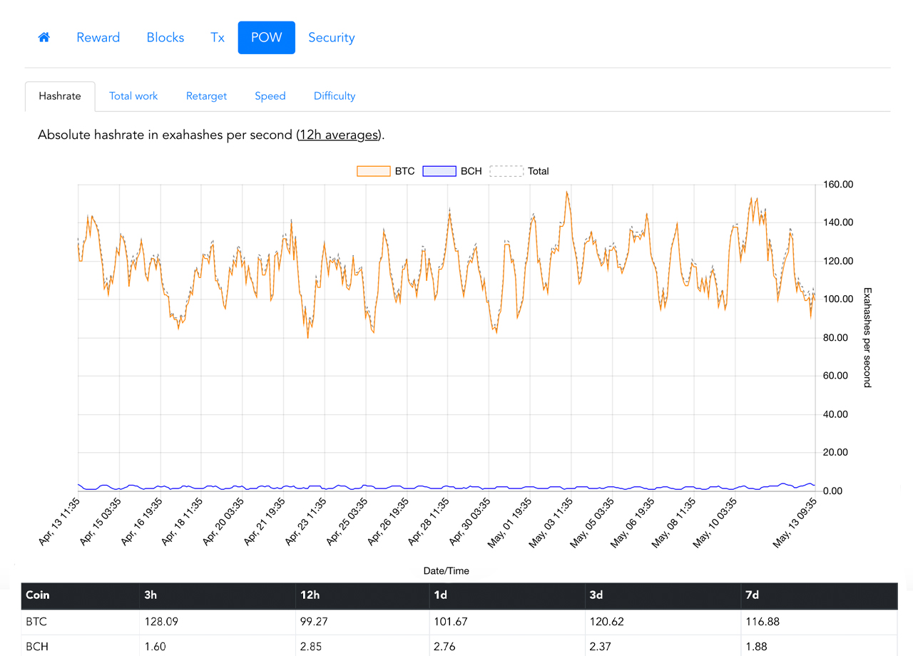Click the orange BTC legend swatch
The width and height of the screenshot is (913, 656).
click(373, 171)
